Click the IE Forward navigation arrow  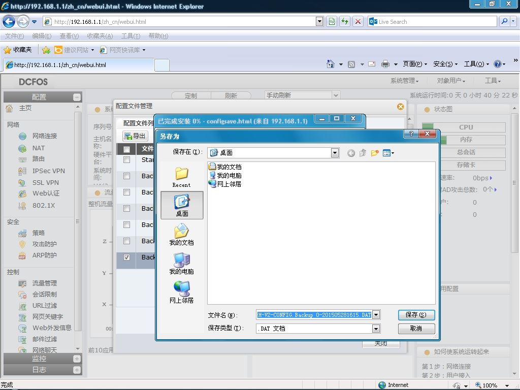pos(23,21)
